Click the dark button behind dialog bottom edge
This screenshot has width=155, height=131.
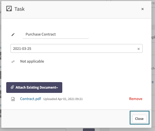pos(89,130)
